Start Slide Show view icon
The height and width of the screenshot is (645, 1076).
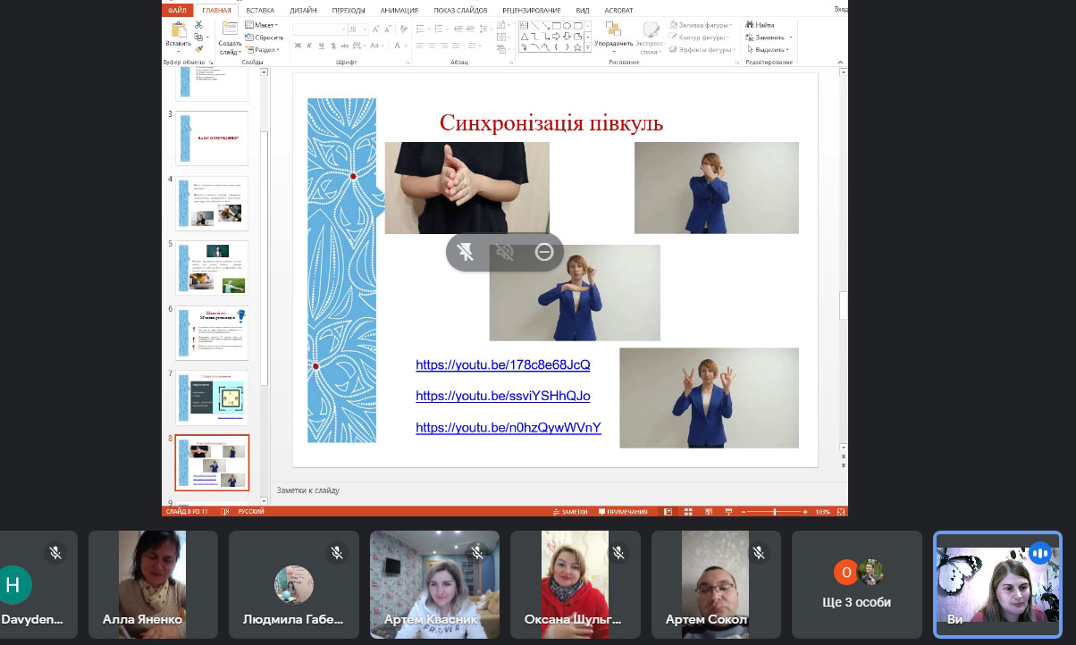pyautogui.click(x=728, y=512)
